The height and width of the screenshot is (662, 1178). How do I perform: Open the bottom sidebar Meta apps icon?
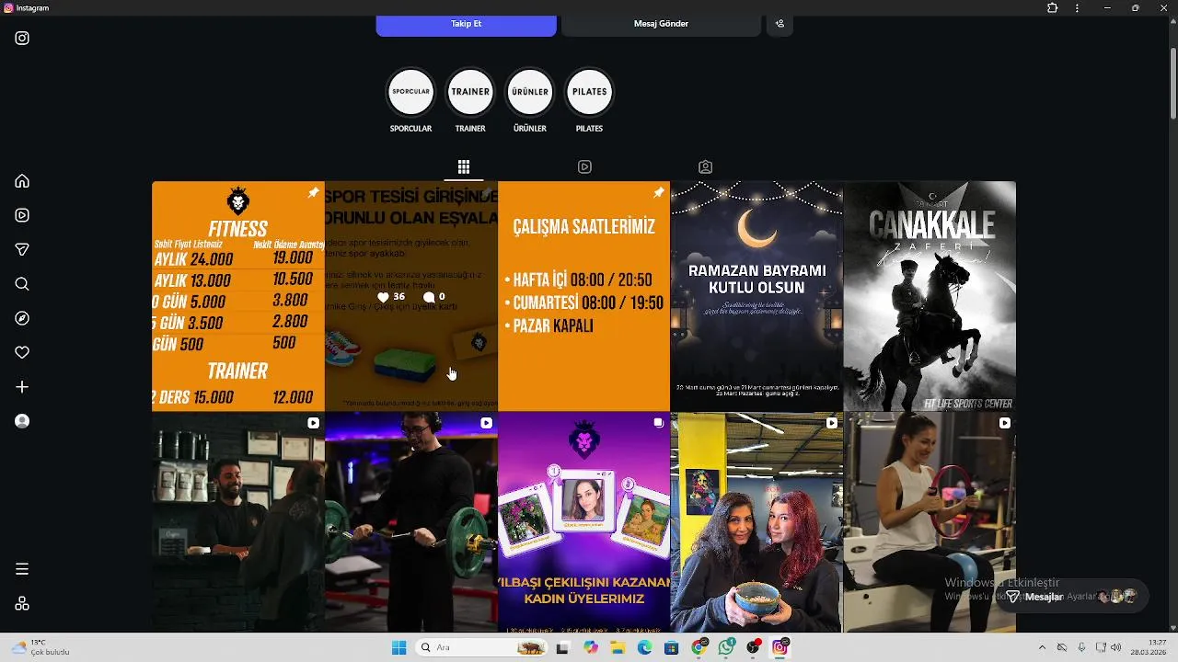(x=22, y=603)
